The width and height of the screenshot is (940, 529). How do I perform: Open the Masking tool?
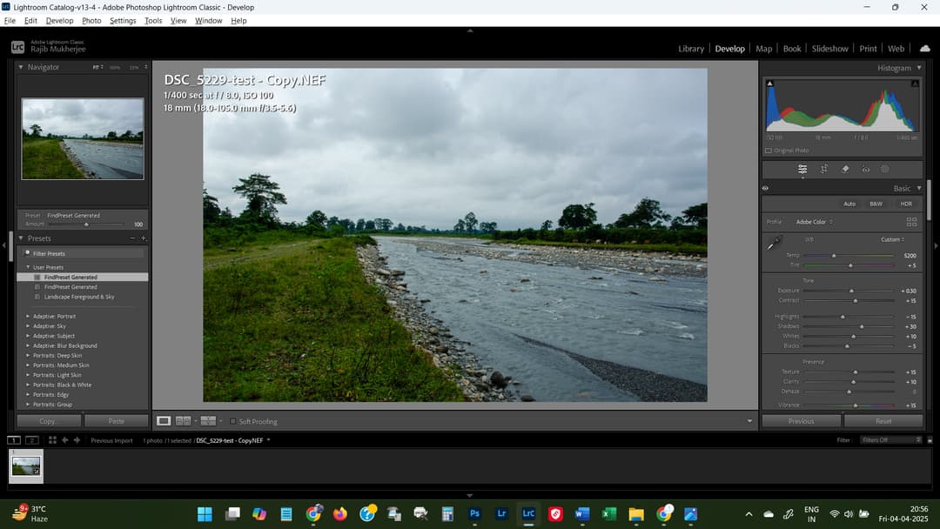[885, 169]
